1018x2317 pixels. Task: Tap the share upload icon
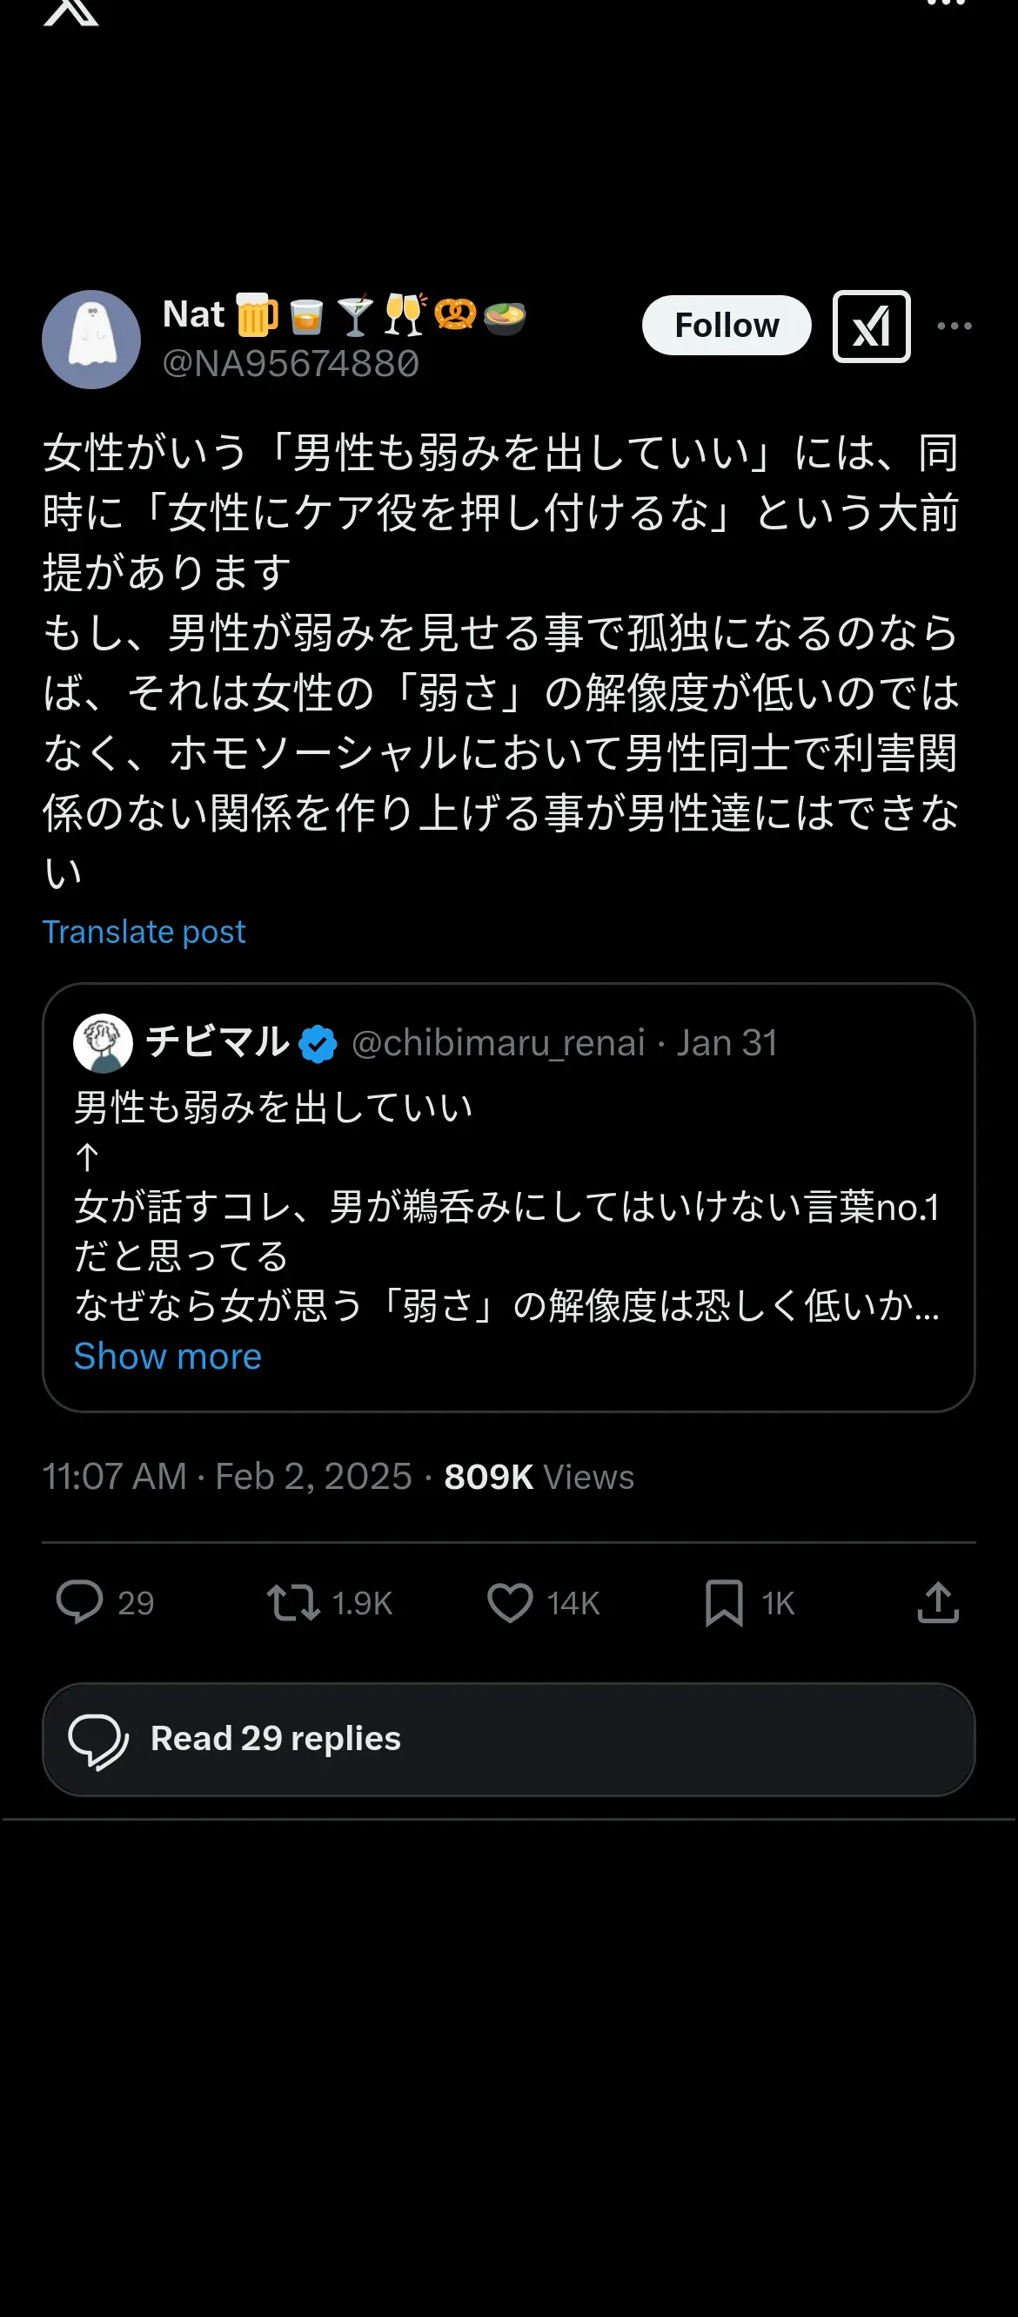pos(937,1602)
